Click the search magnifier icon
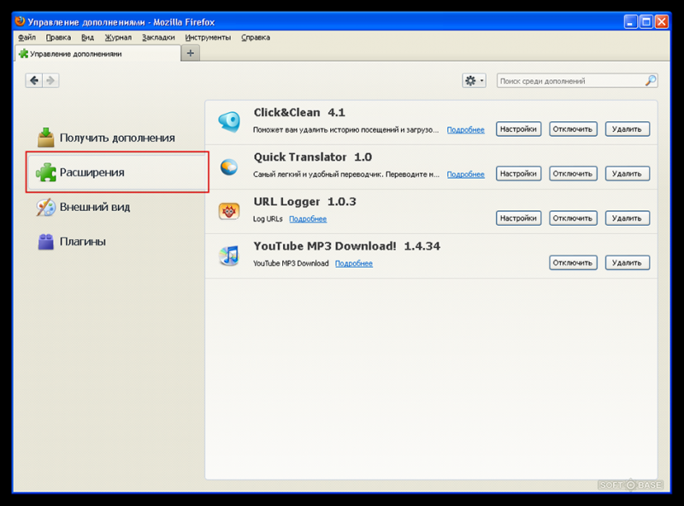684x506 pixels. (x=651, y=80)
